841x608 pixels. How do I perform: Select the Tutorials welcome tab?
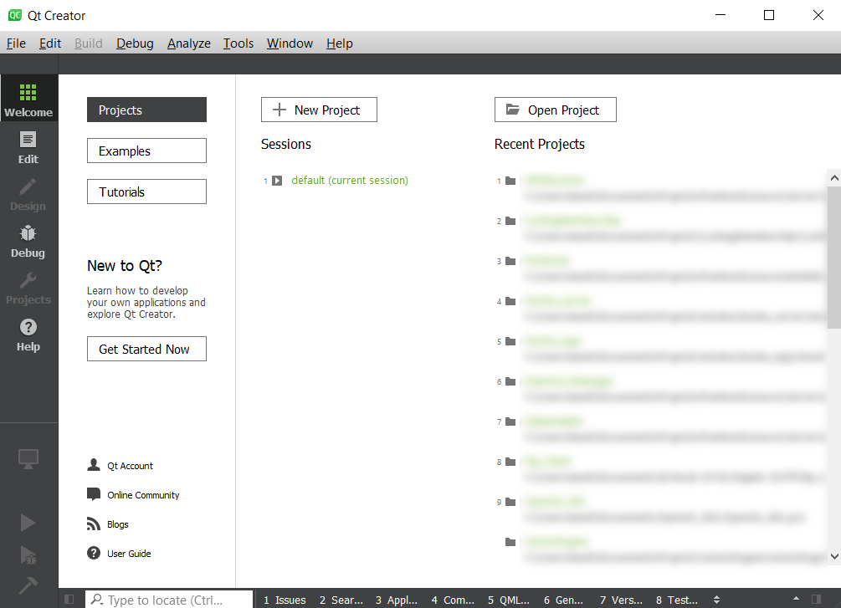(146, 192)
